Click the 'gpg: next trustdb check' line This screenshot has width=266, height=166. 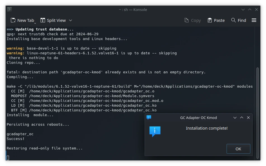(x=52, y=34)
